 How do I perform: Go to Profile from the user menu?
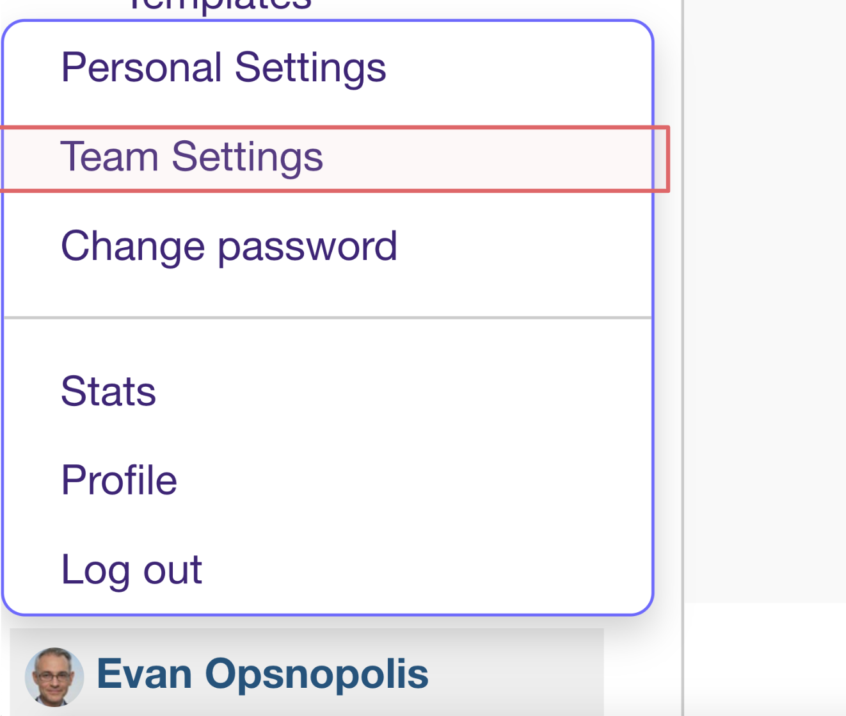point(119,480)
